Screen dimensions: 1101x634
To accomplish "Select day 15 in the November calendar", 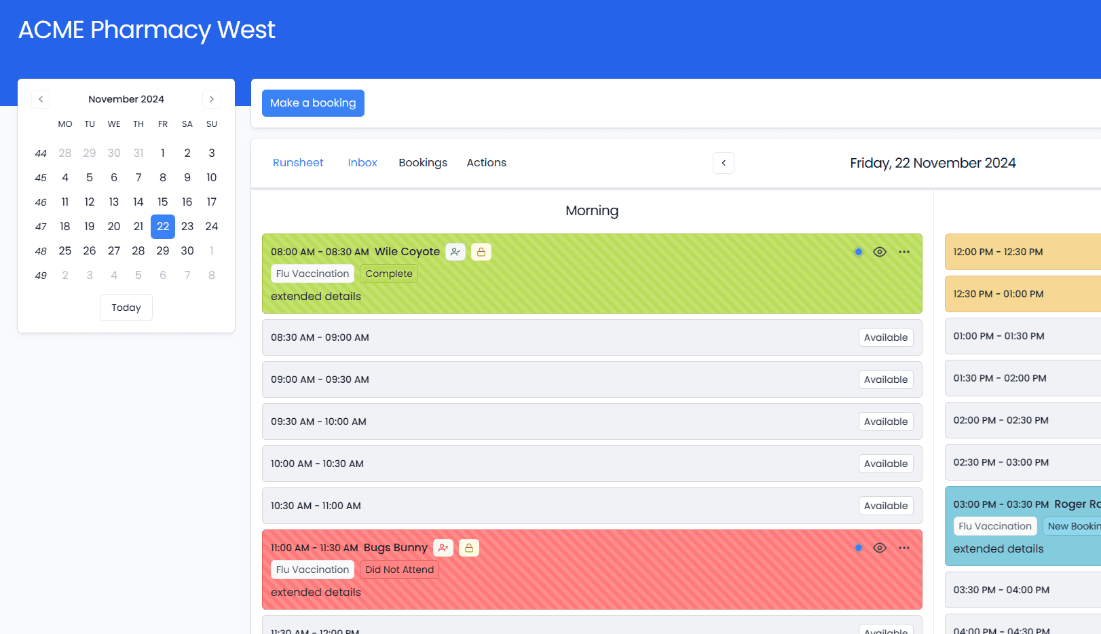I will pos(163,202).
